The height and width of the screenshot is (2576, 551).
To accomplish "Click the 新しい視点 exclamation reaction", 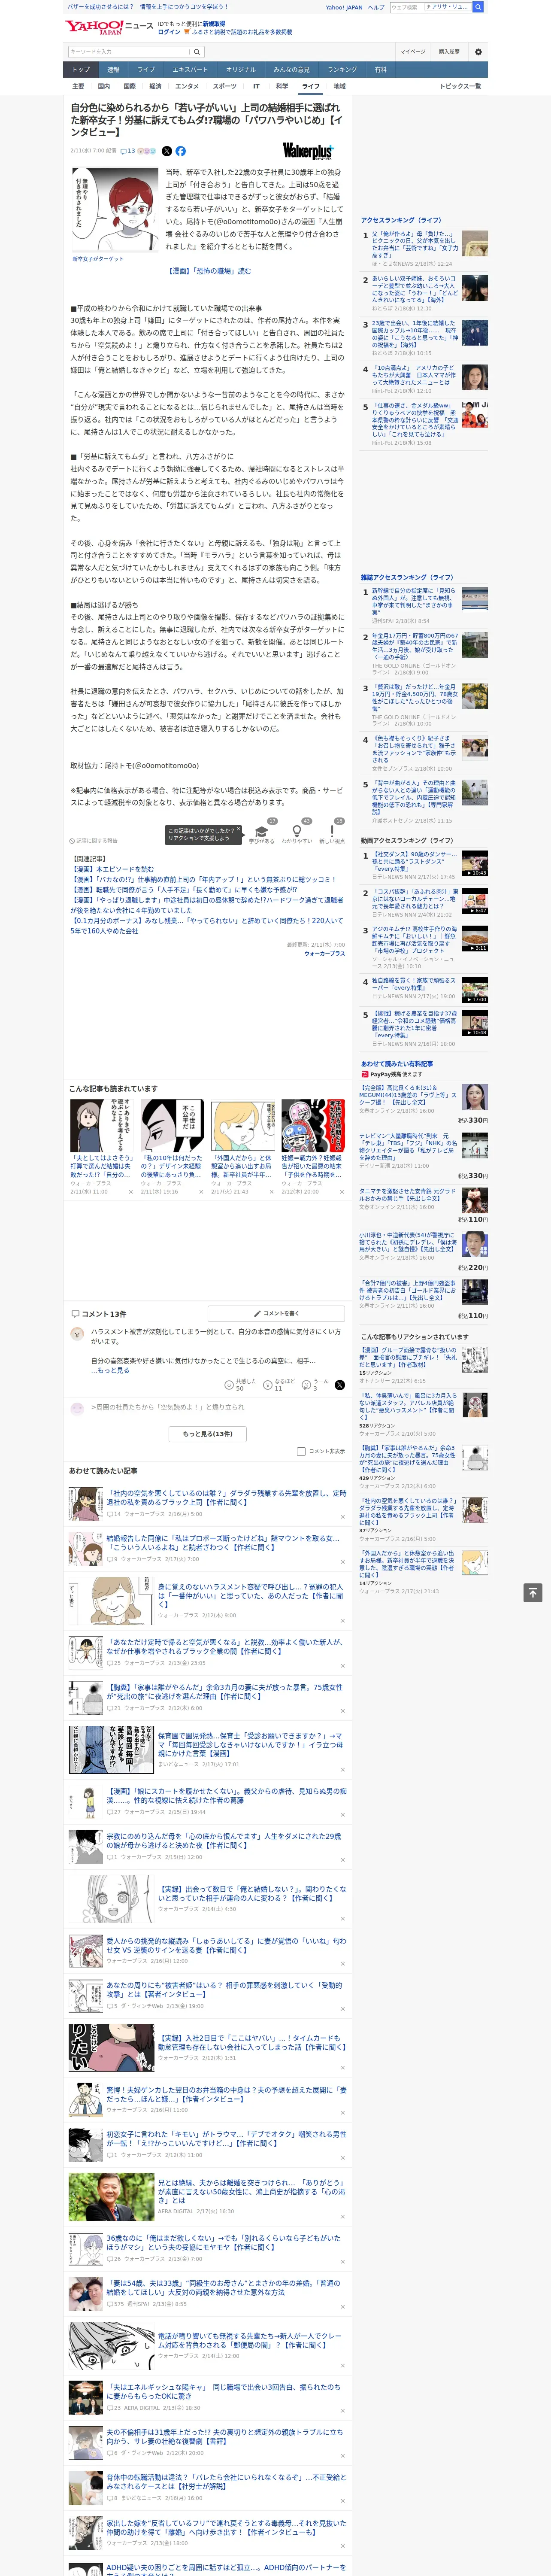I will pyautogui.click(x=332, y=832).
